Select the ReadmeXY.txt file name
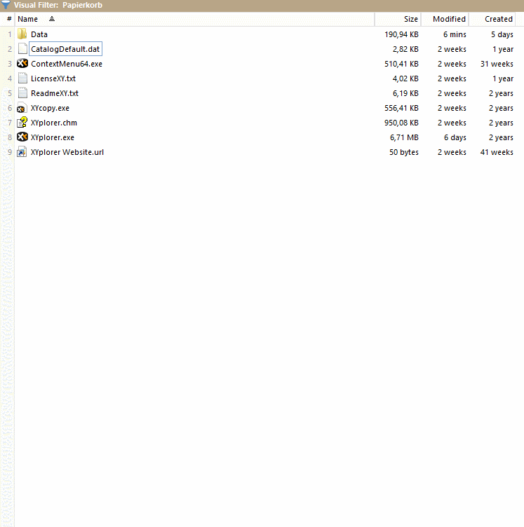This screenshot has height=527, width=524. (x=55, y=93)
